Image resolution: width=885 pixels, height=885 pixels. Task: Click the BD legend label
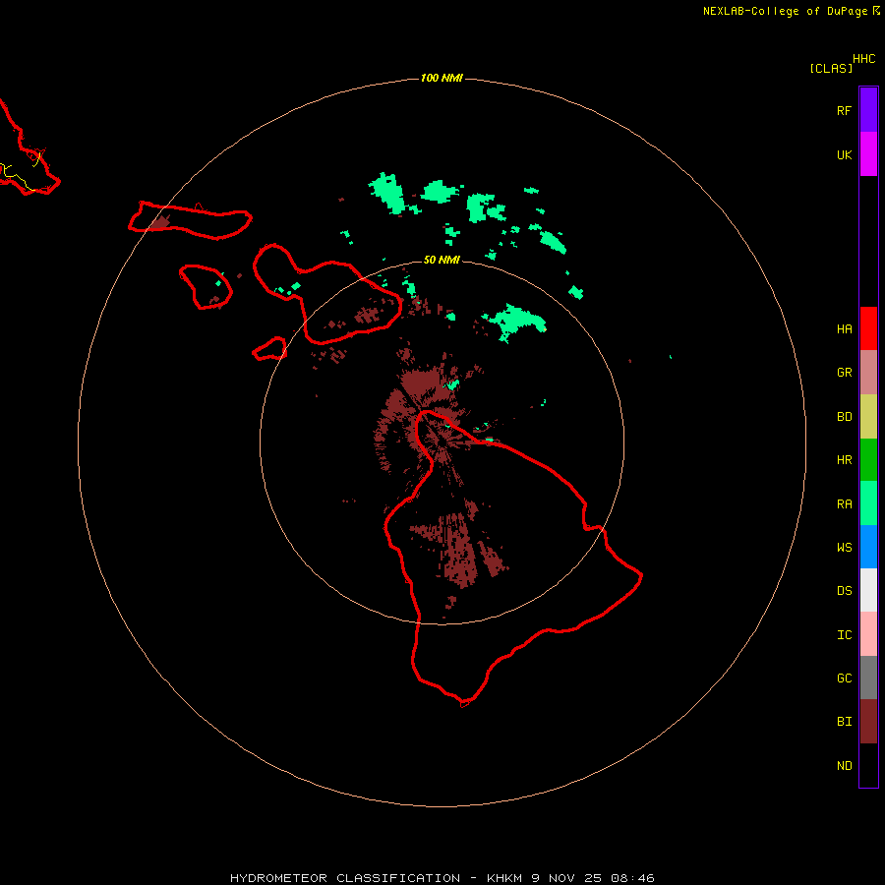(x=844, y=417)
